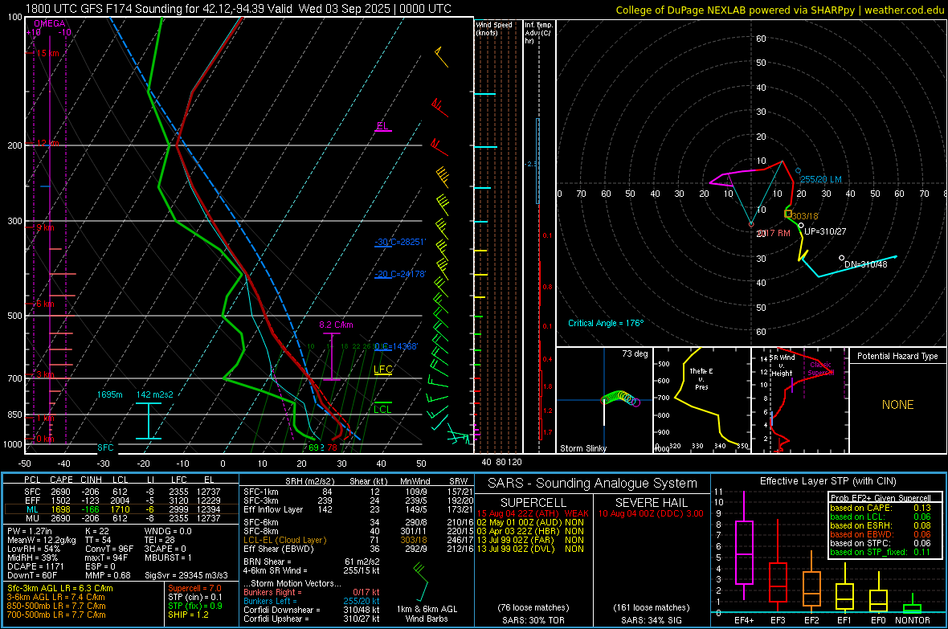Click the 8.2 C/km lapse rate label
Screen dimensions: 948x629
336,325
